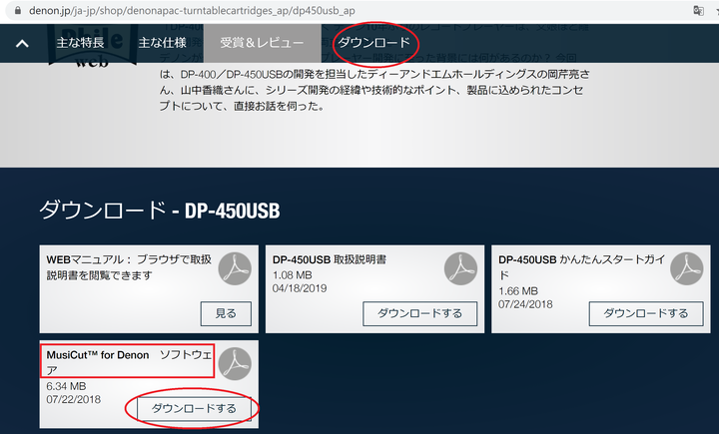Image resolution: width=719 pixels, height=434 pixels.
Task: Click the denon.jp URL in address bar
Action: [192, 11]
